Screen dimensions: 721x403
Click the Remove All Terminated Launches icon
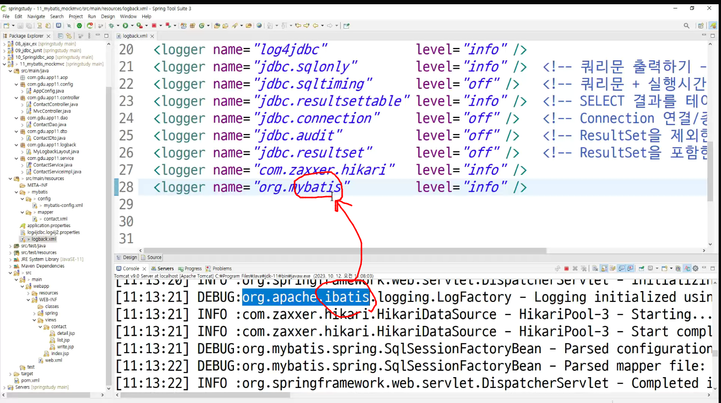[584, 269]
